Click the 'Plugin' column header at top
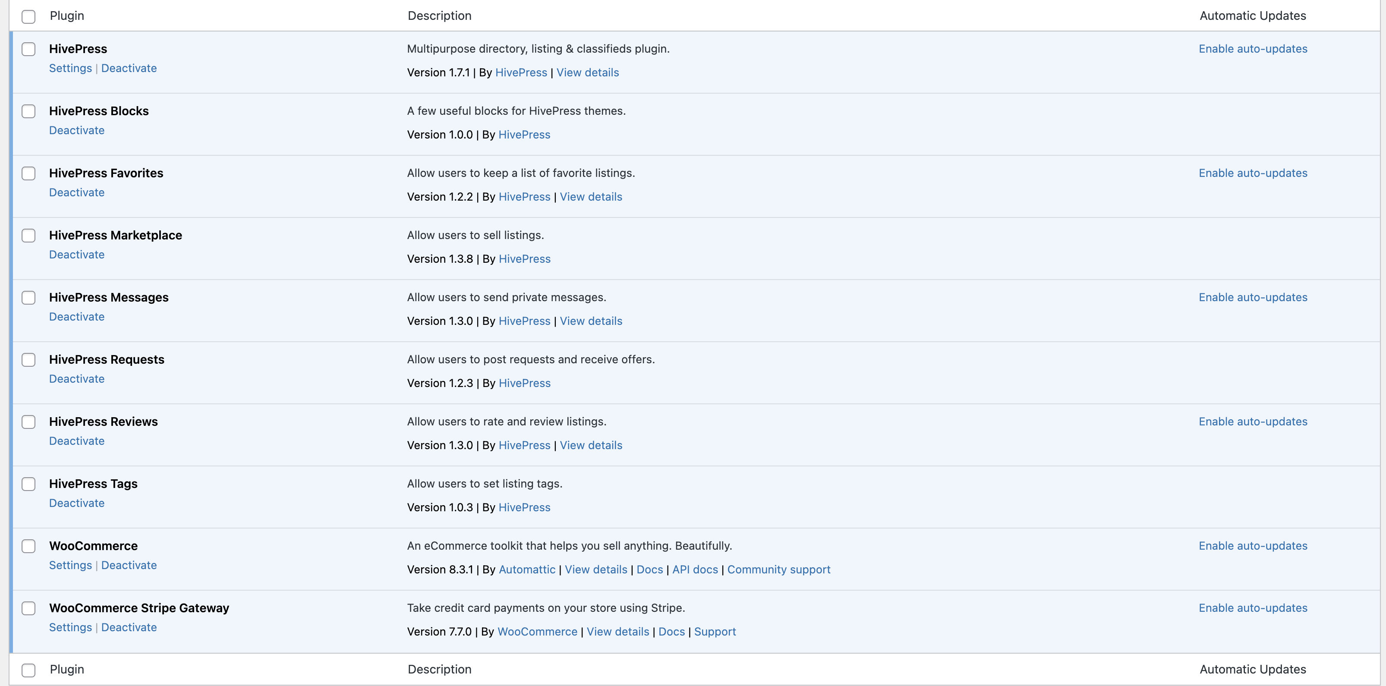 67,16
